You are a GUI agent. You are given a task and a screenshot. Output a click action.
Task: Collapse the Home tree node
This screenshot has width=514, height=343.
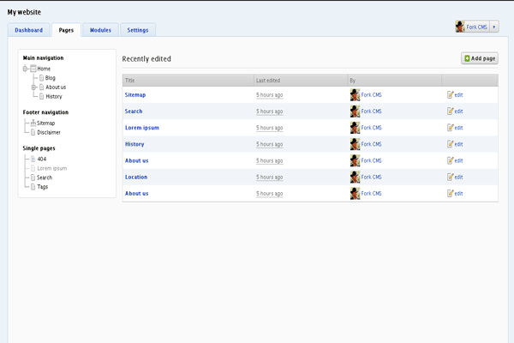click(x=26, y=69)
